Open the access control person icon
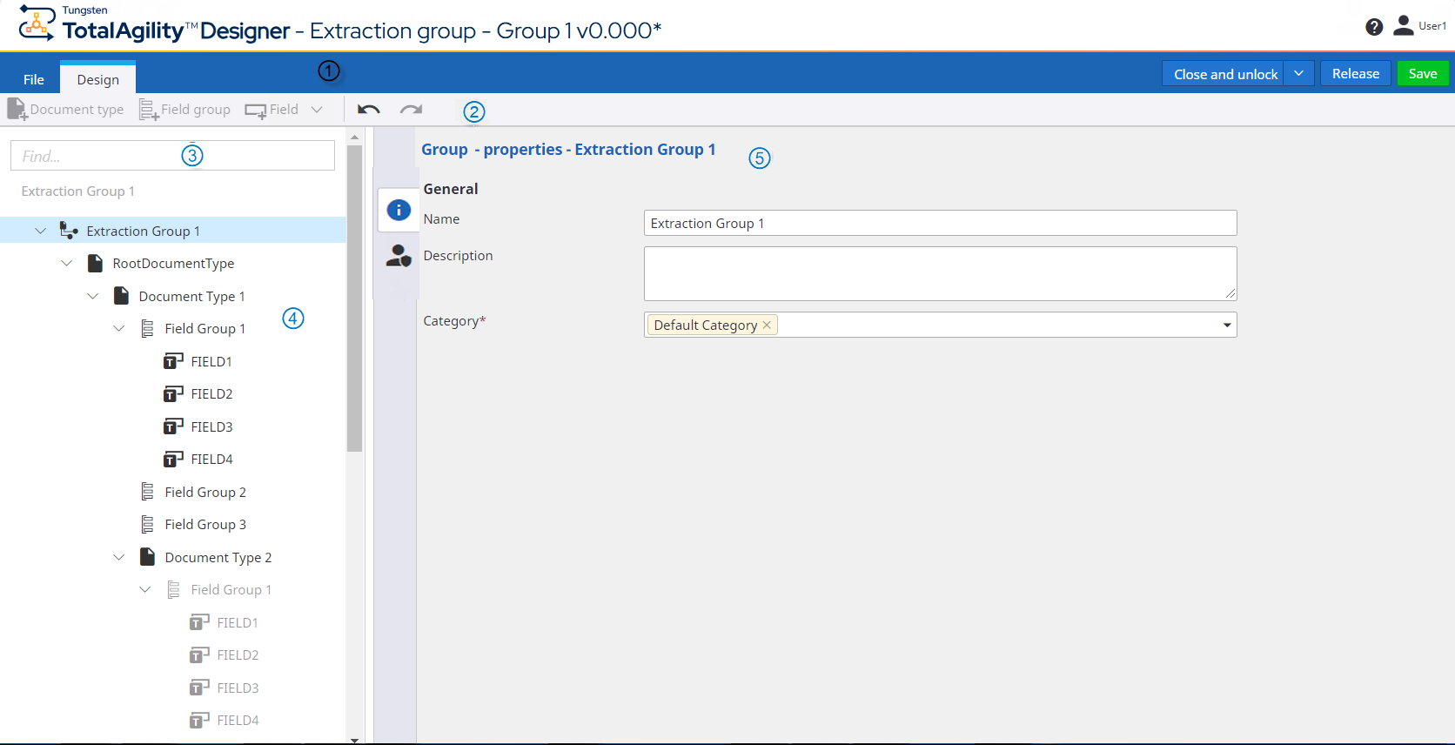The height and width of the screenshot is (745, 1455). [x=399, y=256]
